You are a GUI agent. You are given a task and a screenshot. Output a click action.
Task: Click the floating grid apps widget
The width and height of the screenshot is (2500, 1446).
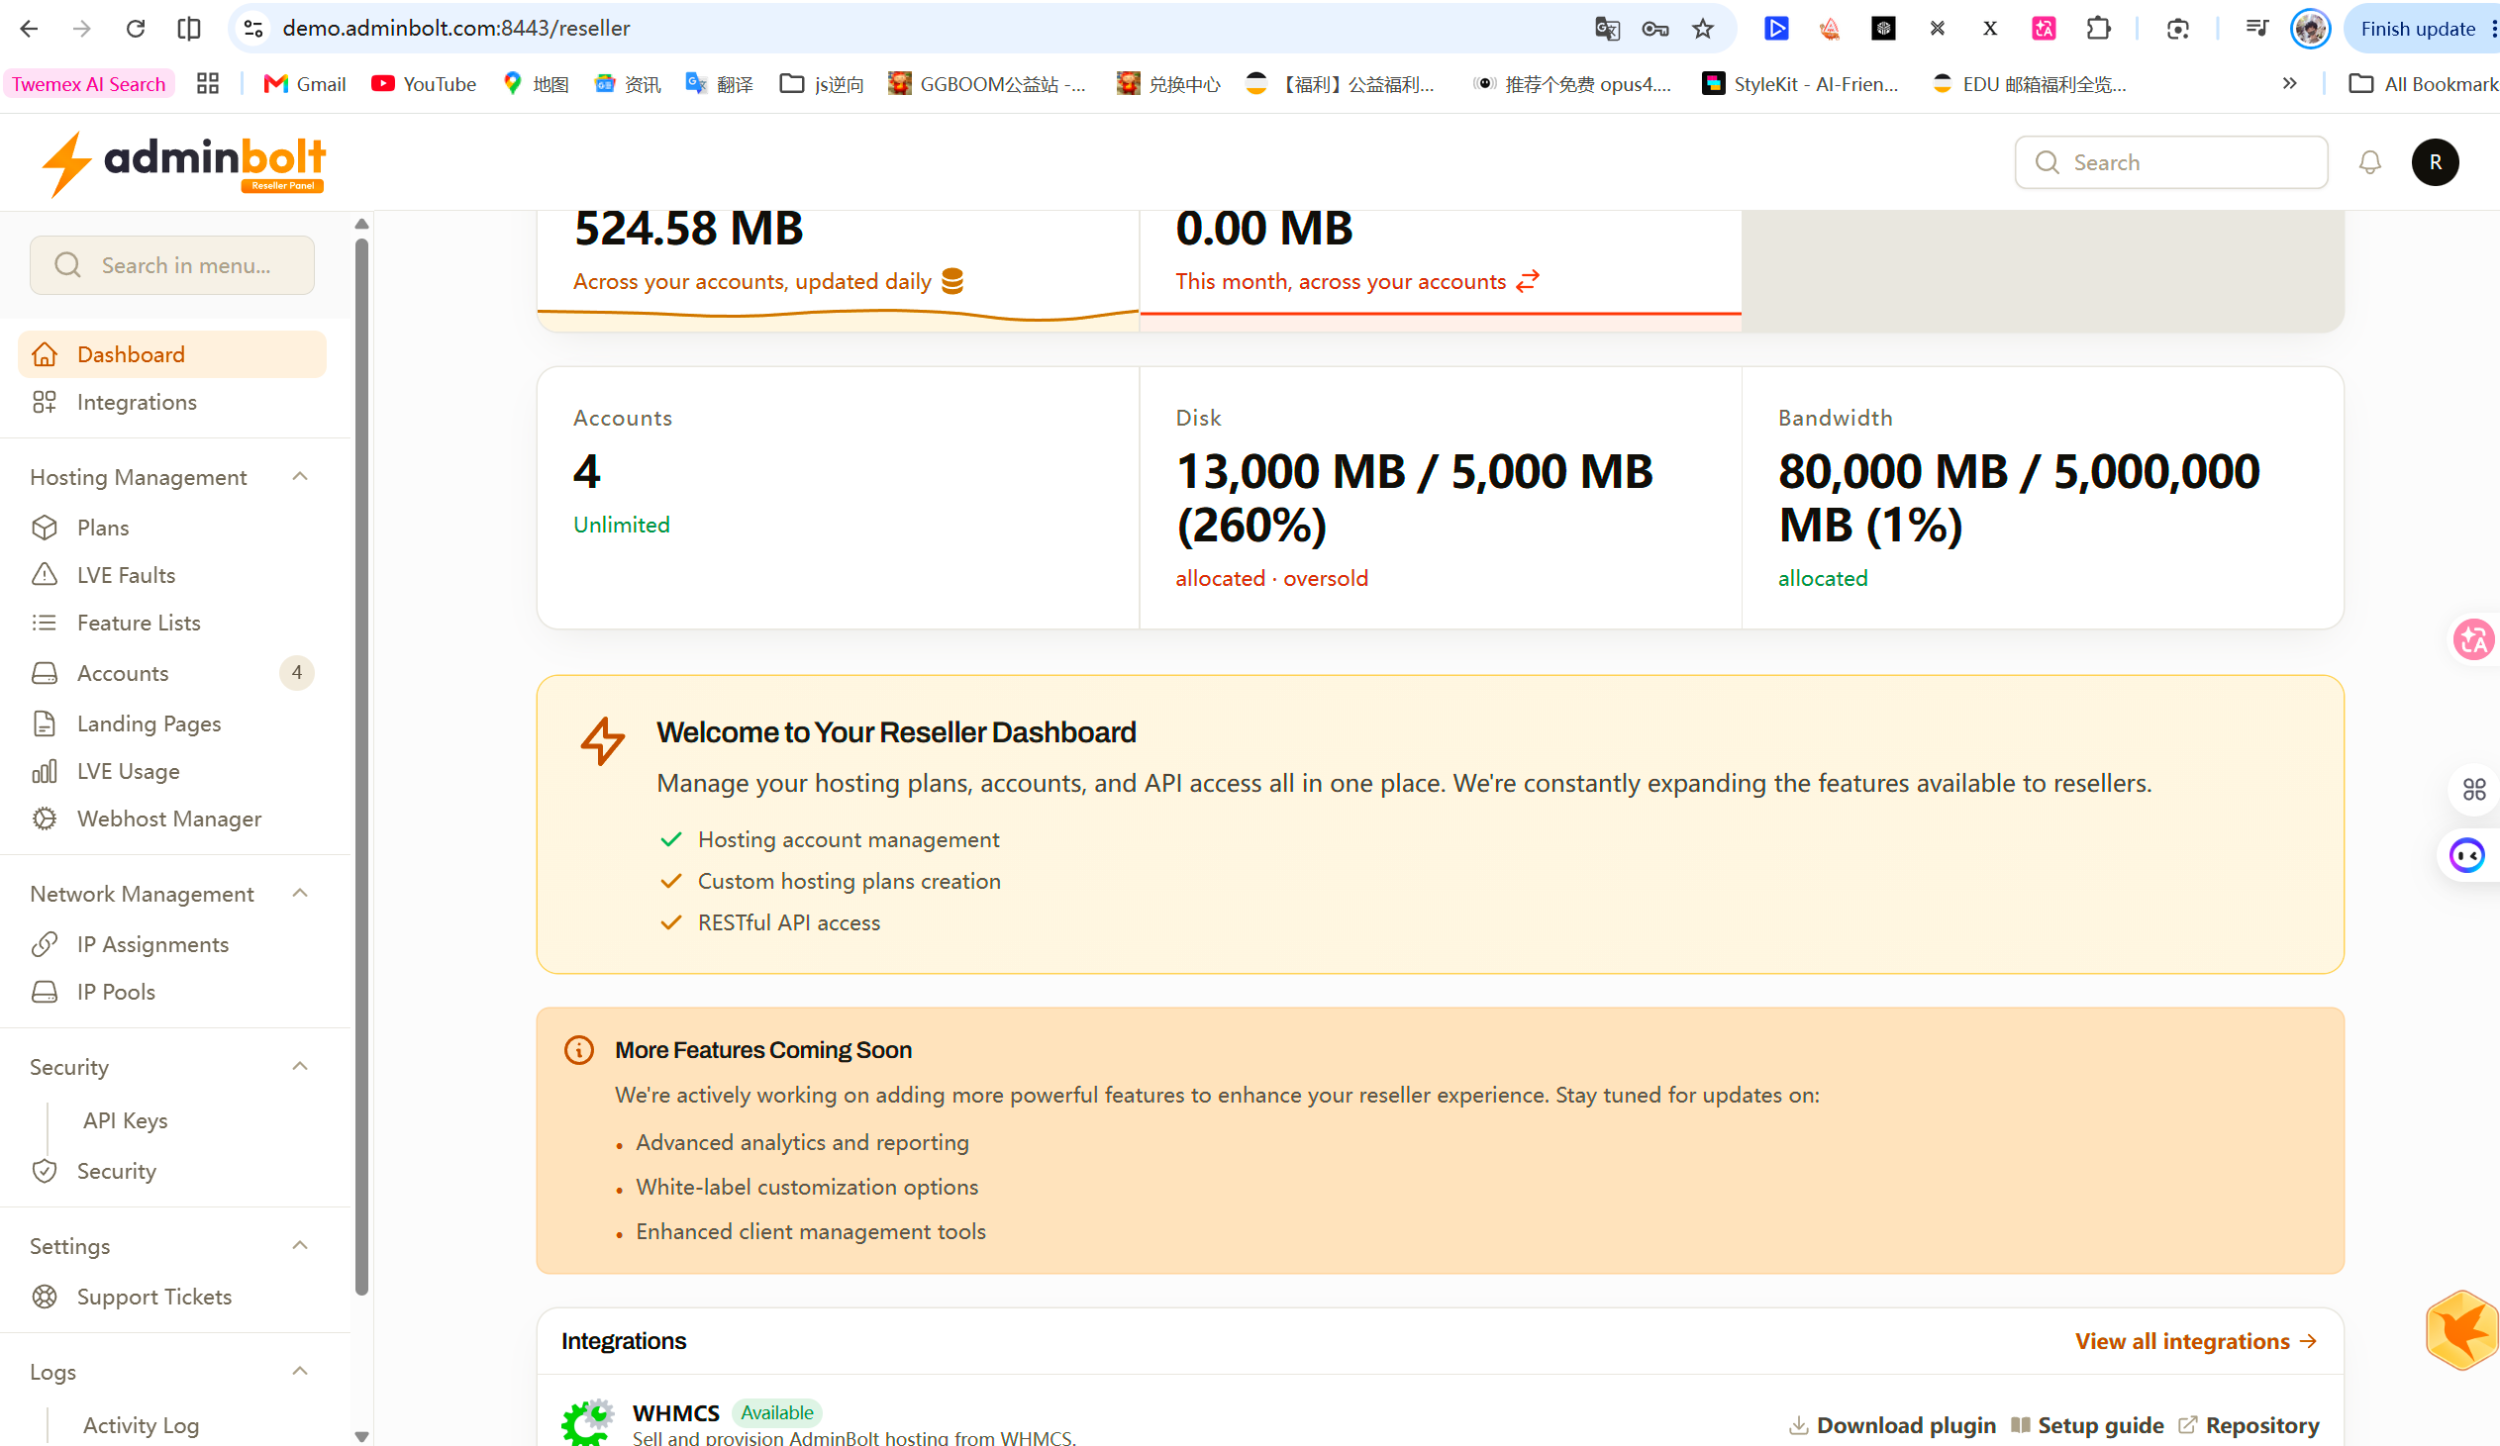tap(2474, 790)
